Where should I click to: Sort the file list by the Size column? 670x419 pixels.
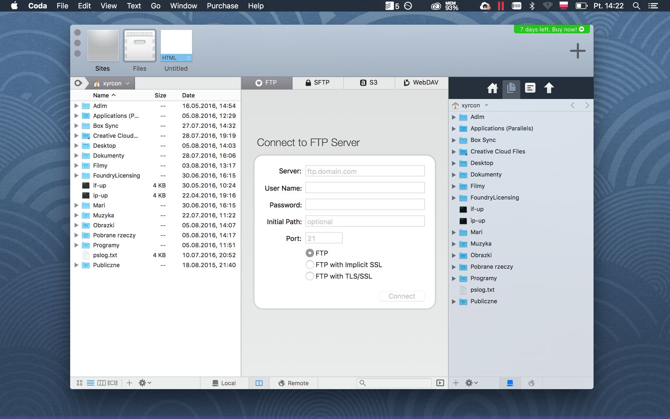pos(160,95)
